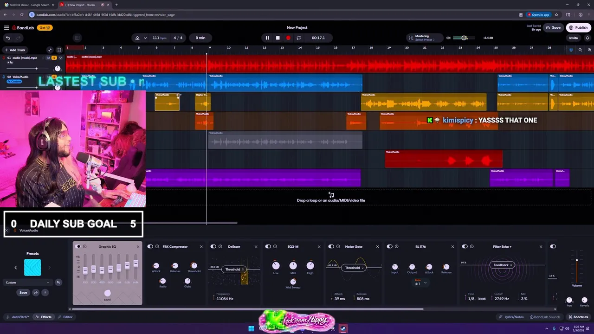Solo track 01 audio [music].mp3
Image resolution: width=594 pixels, height=334 pixels.
coord(54,58)
